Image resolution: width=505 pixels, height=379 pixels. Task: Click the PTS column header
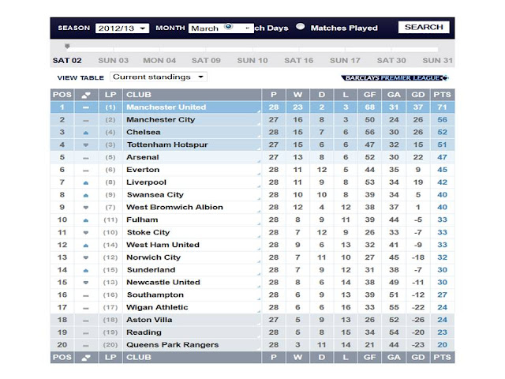442,94
